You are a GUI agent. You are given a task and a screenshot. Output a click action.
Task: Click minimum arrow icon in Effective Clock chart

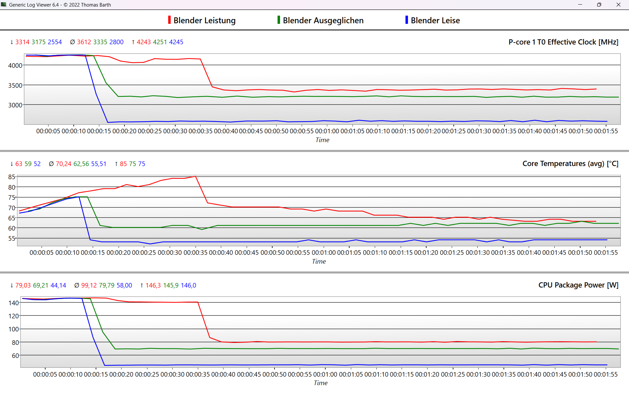pyautogui.click(x=12, y=42)
